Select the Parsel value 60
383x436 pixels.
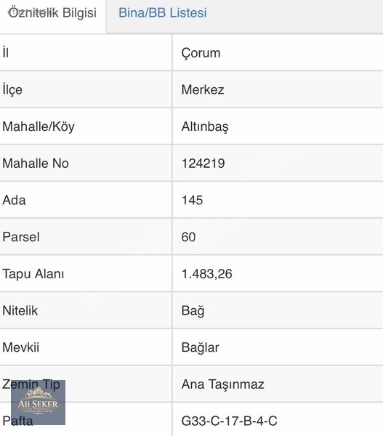[x=188, y=237]
